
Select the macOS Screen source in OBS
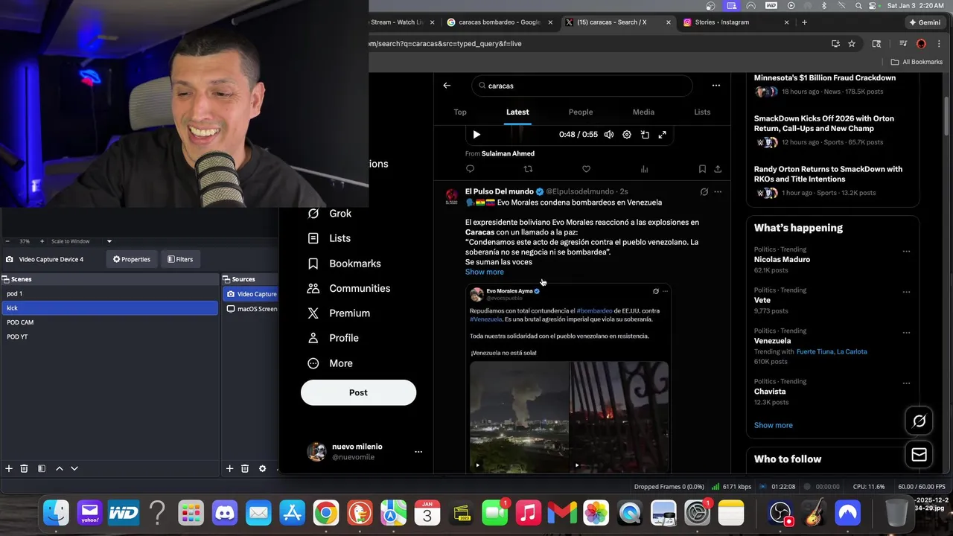251,308
